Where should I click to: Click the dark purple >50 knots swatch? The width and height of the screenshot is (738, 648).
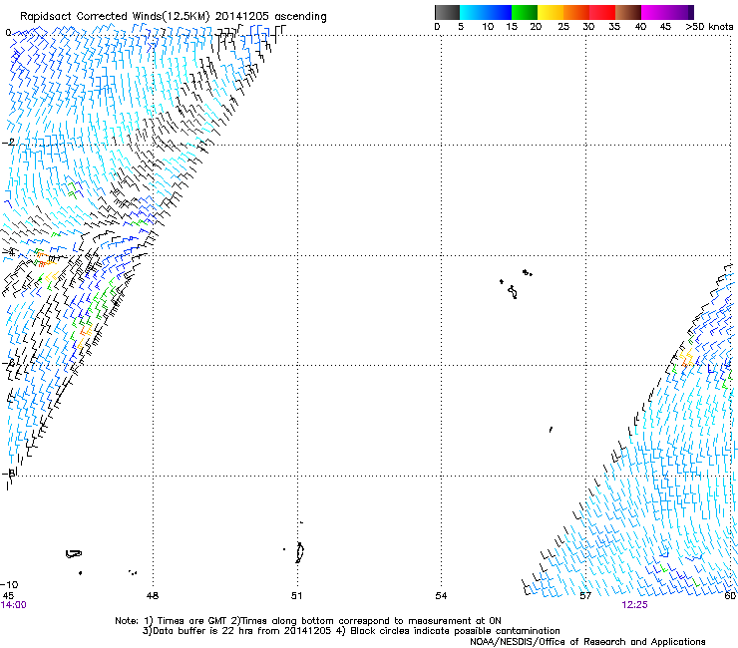click(x=691, y=12)
